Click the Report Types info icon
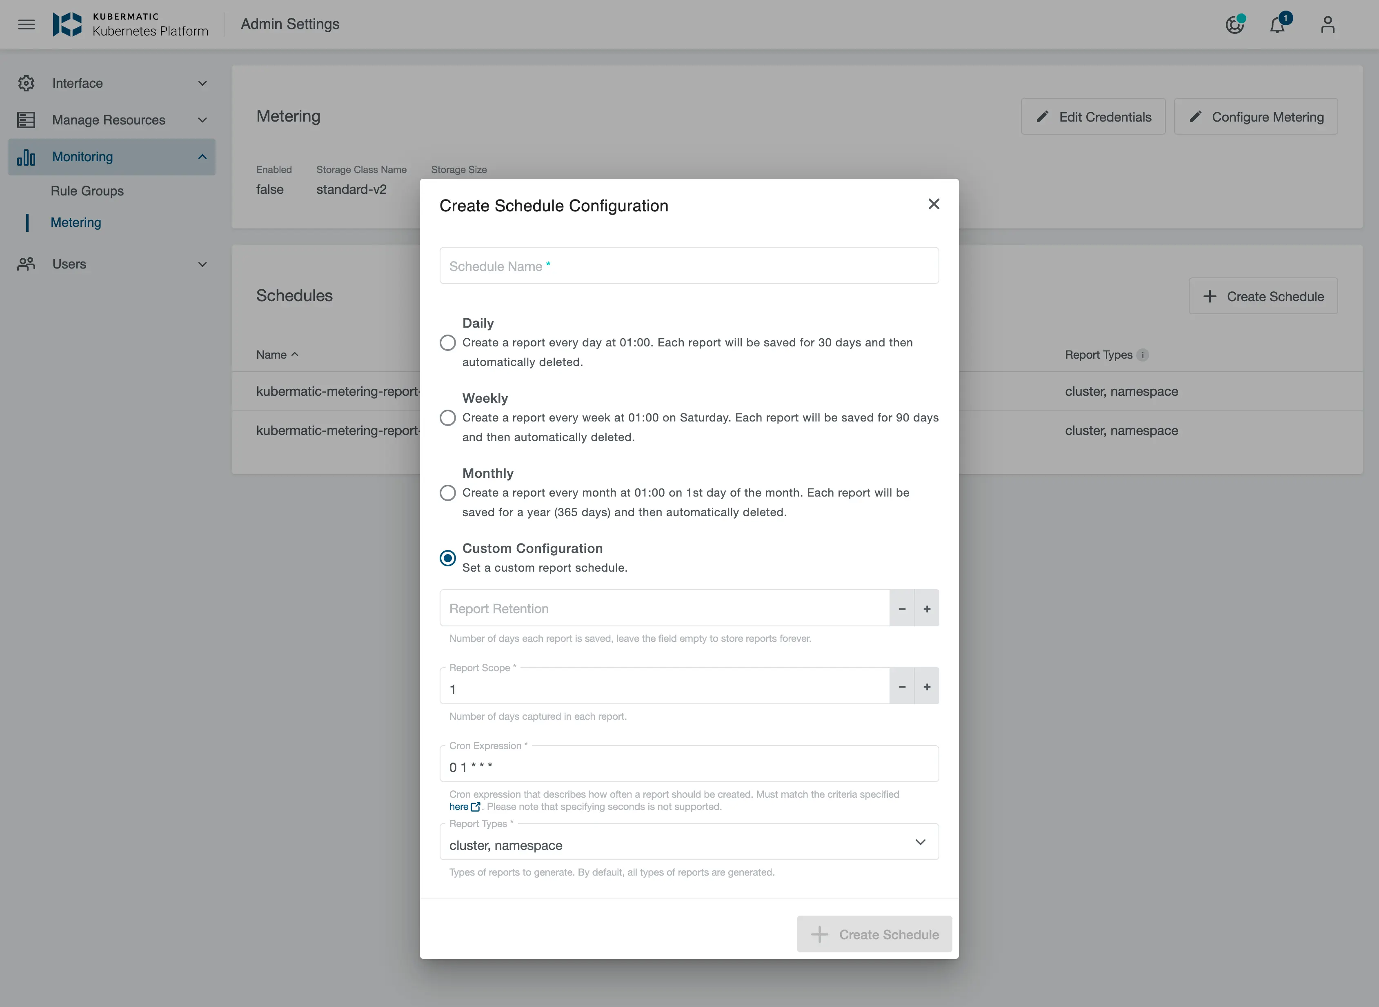This screenshot has width=1379, height=1007. pyautogui.click(x=1142, y=355)
